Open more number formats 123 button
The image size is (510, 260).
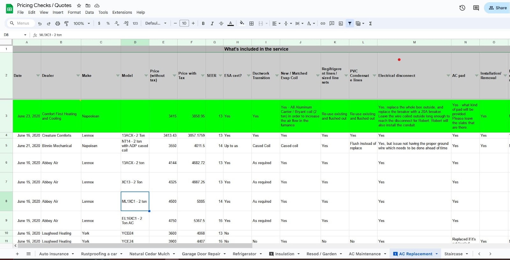(x=135, y=24)
